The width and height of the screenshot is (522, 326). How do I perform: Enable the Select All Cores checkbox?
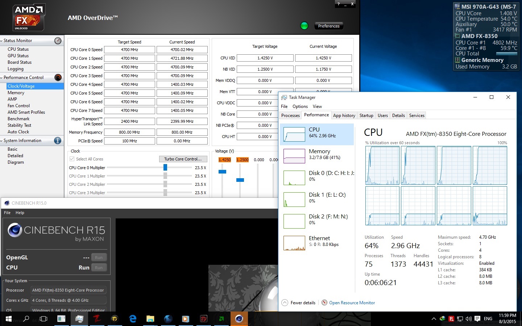point(71,159)
